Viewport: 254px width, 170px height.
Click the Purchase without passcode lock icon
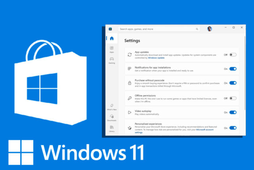(130, 83)
